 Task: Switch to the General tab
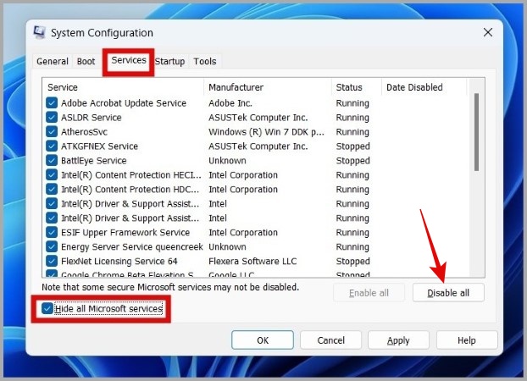pos(53,62)
